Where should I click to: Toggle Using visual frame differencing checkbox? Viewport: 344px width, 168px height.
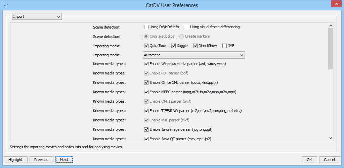[x=187, y=27]
